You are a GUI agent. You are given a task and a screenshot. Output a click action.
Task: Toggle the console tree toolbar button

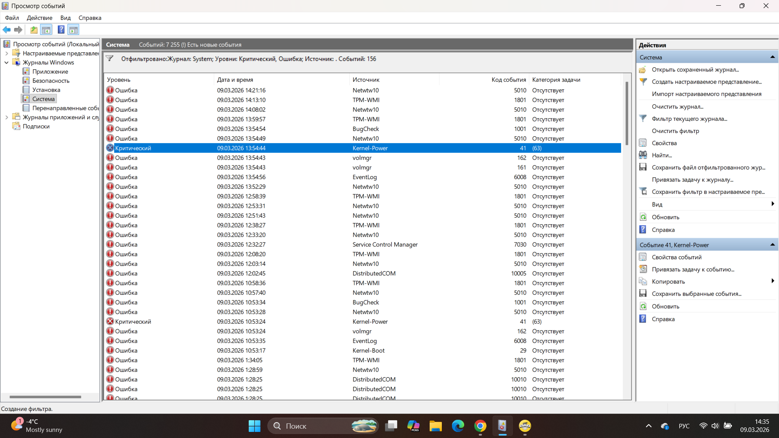point(46,30)
